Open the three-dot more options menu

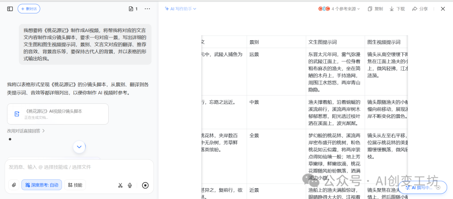pos(147,9)
